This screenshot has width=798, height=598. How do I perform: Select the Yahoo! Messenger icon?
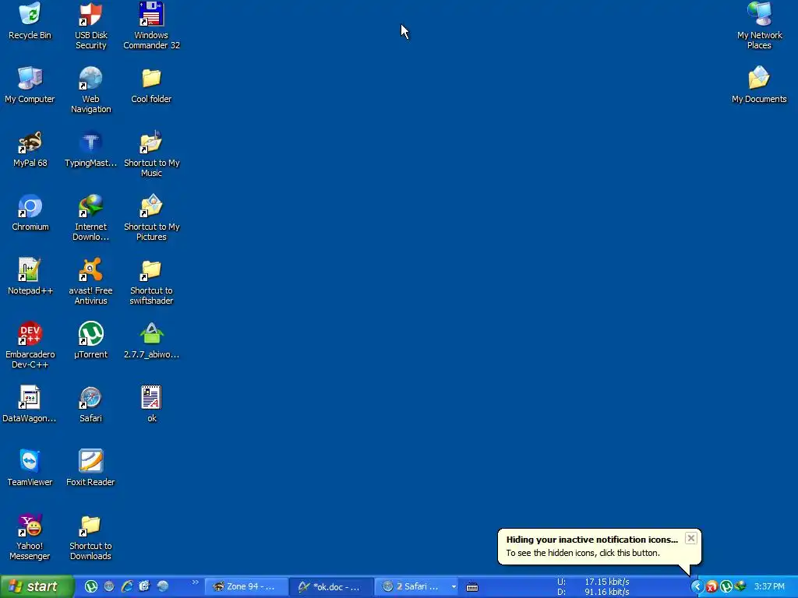point(30,537)
